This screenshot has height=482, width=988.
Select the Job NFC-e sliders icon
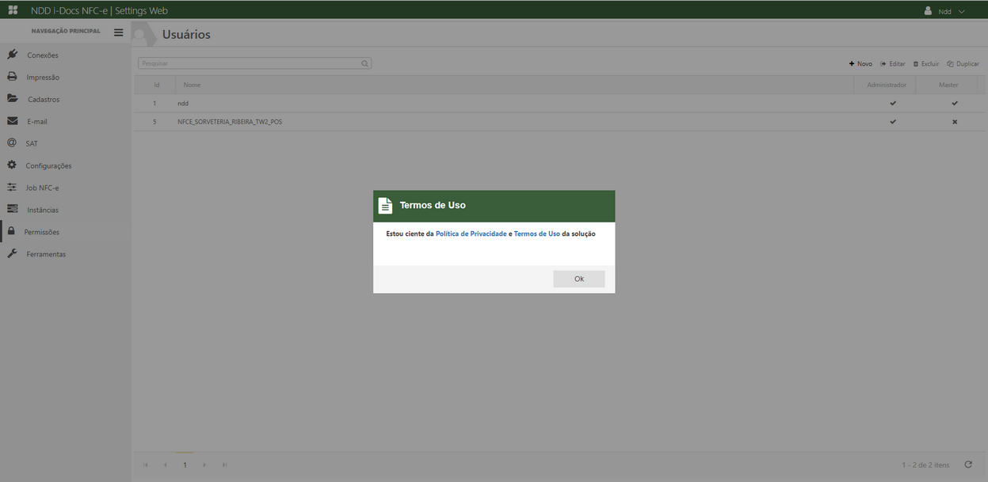pos(11,188)
